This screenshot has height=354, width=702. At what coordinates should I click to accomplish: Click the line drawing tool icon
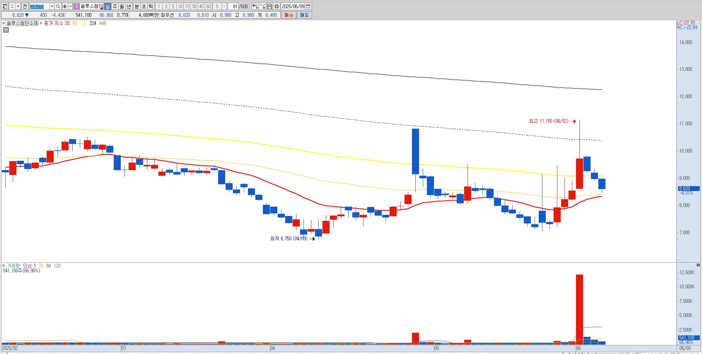262,6
